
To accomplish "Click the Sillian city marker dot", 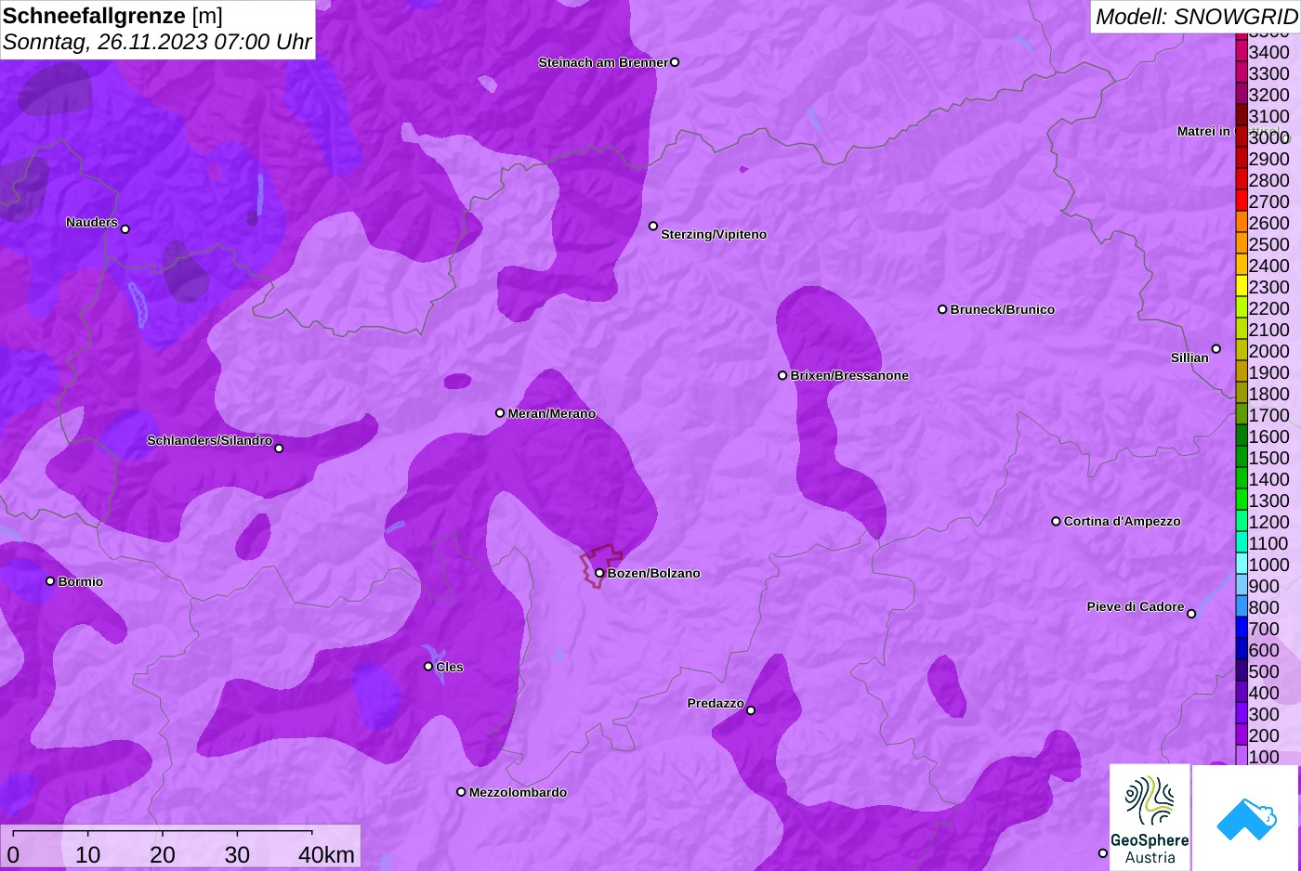I will point(1216,349).
